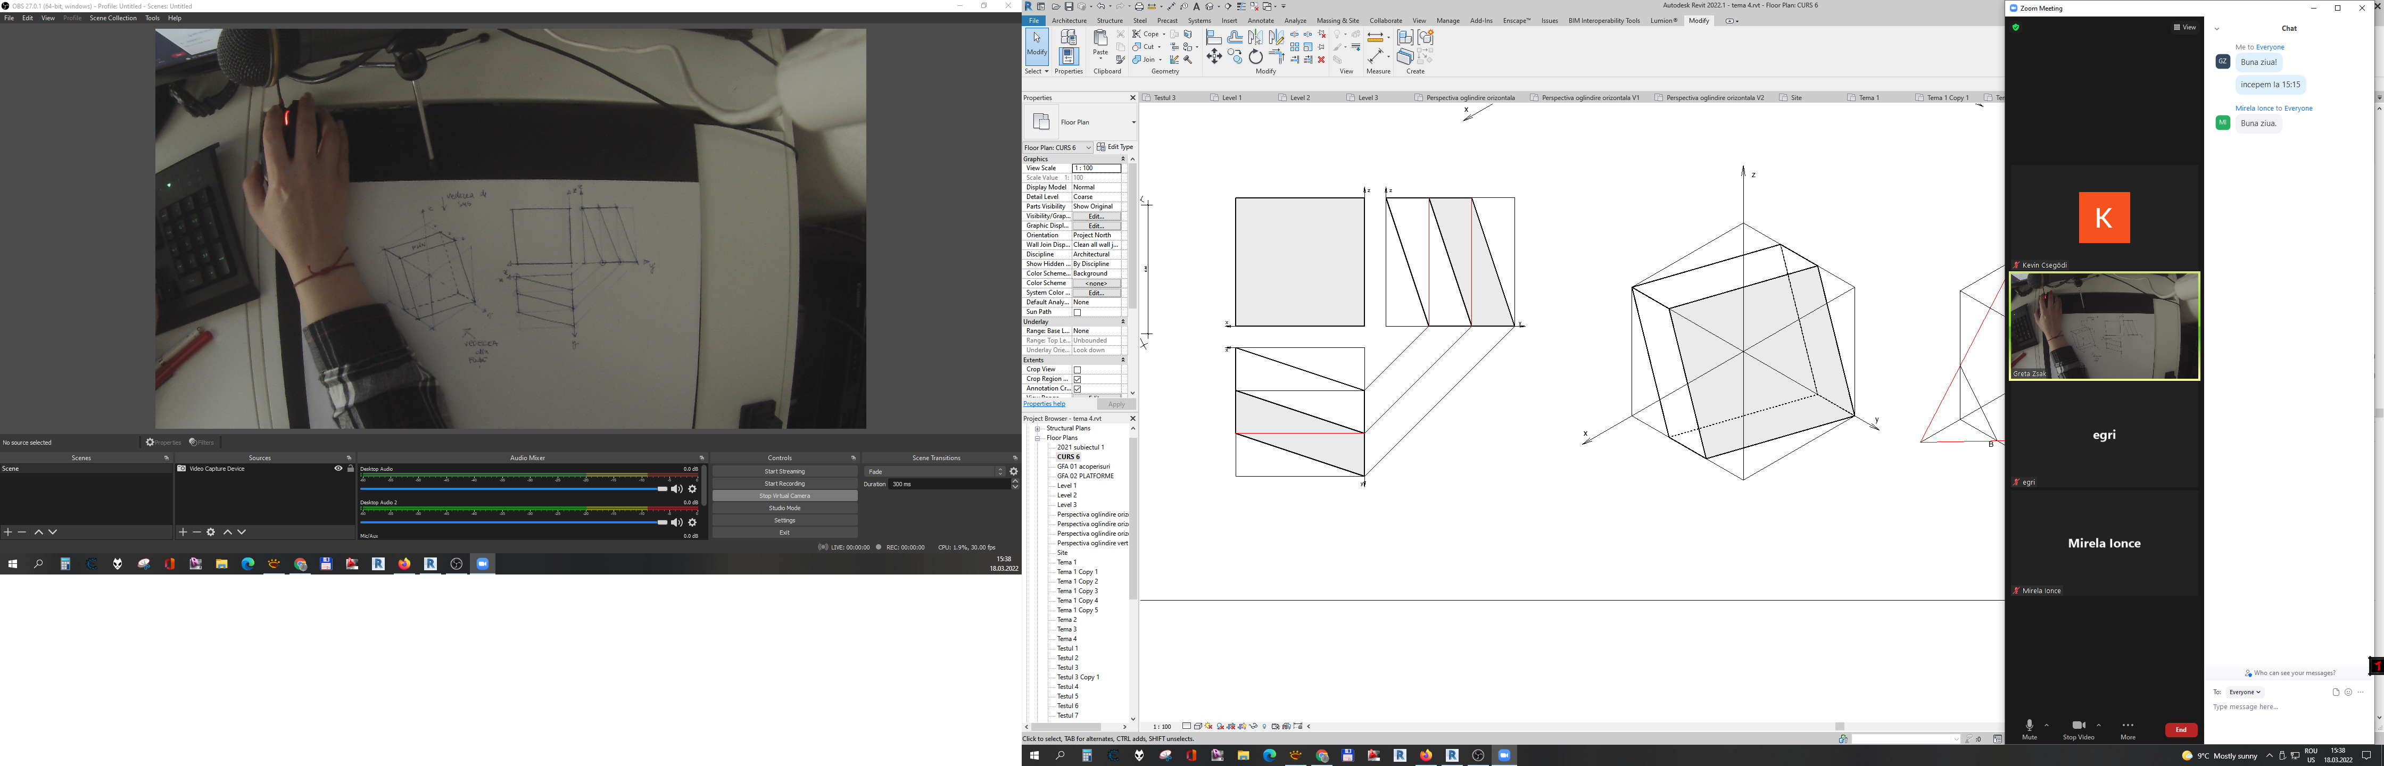Viewport: 2384px width, 766px height.
Task: Open the Zoom chat recipient Everyone dropdown
Action: (2244, 692)
